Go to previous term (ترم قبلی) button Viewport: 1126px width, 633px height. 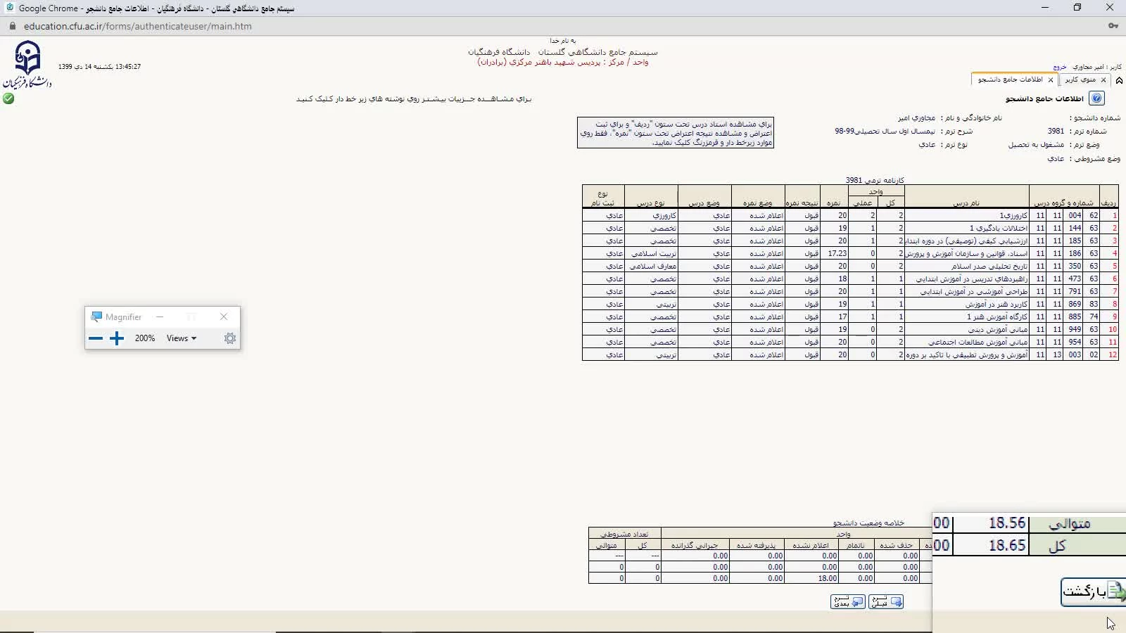[x=886, y=602]
